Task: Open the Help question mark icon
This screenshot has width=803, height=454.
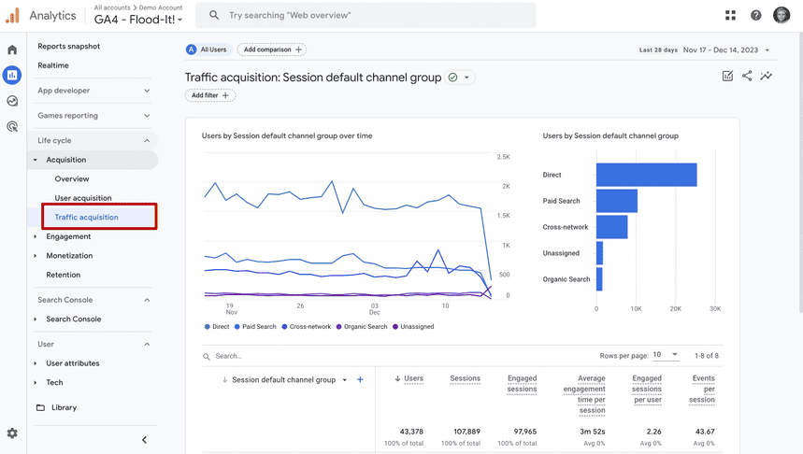Action: (756, 15)
